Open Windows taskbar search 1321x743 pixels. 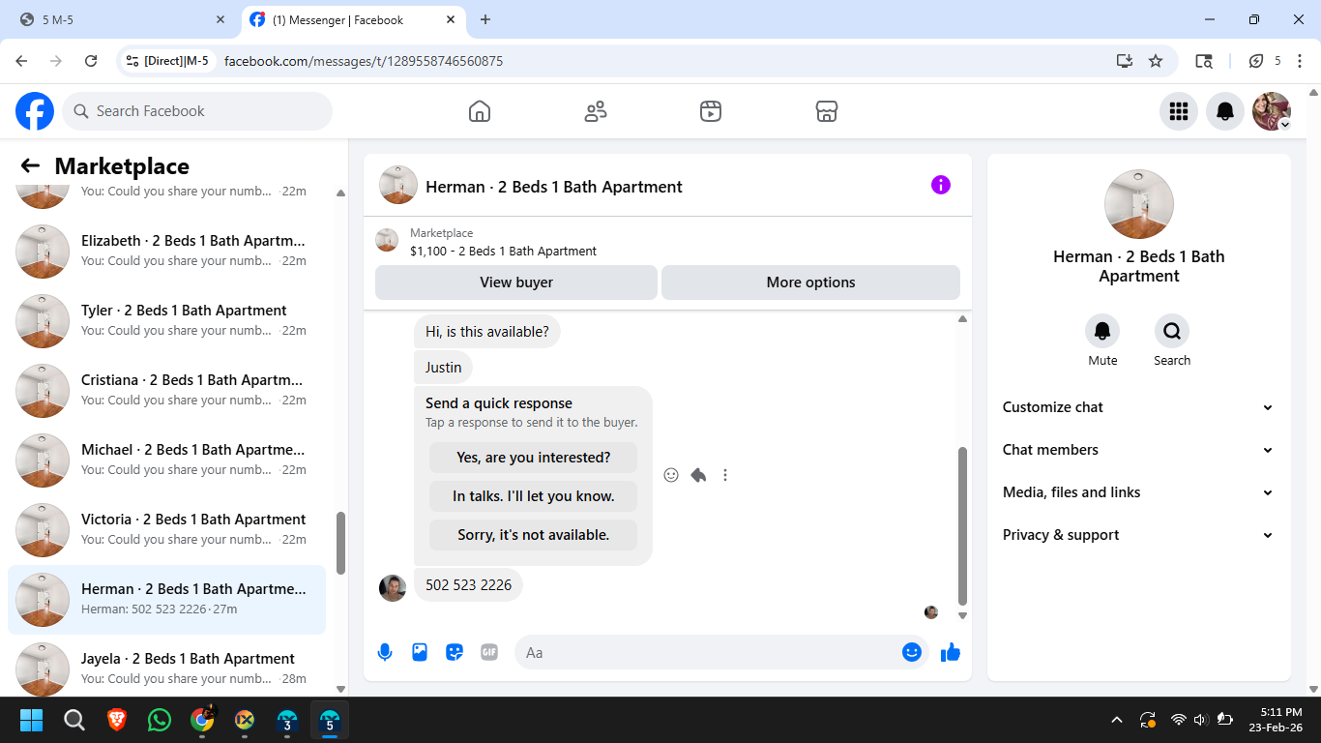point(74,720)
